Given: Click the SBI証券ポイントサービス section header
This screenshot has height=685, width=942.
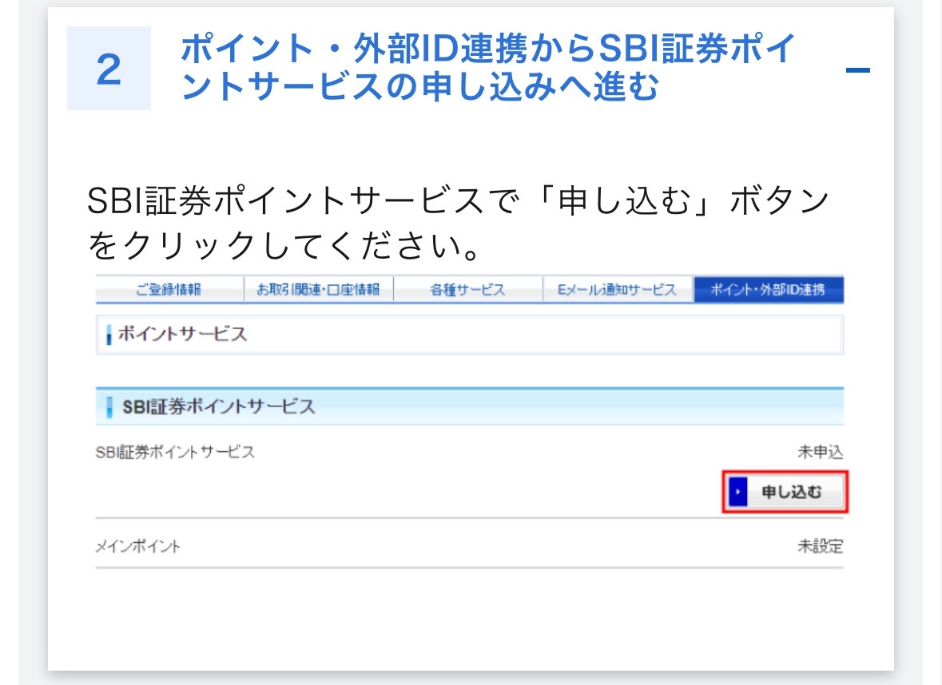Looking at the screenshot, I should point(470,406).
